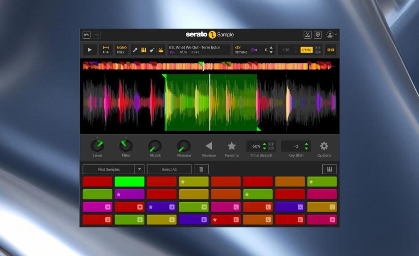Open the user account menu
The image size is (419, 256).
[330, 35]
